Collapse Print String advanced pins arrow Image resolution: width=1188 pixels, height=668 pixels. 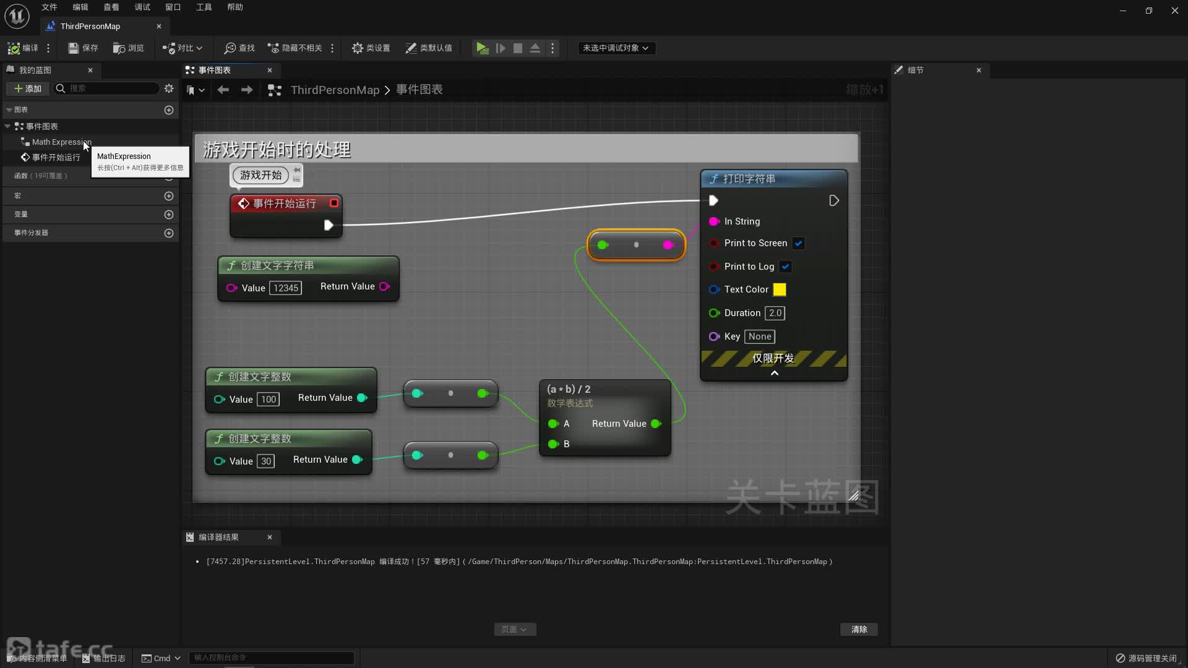tap(774, 373)
